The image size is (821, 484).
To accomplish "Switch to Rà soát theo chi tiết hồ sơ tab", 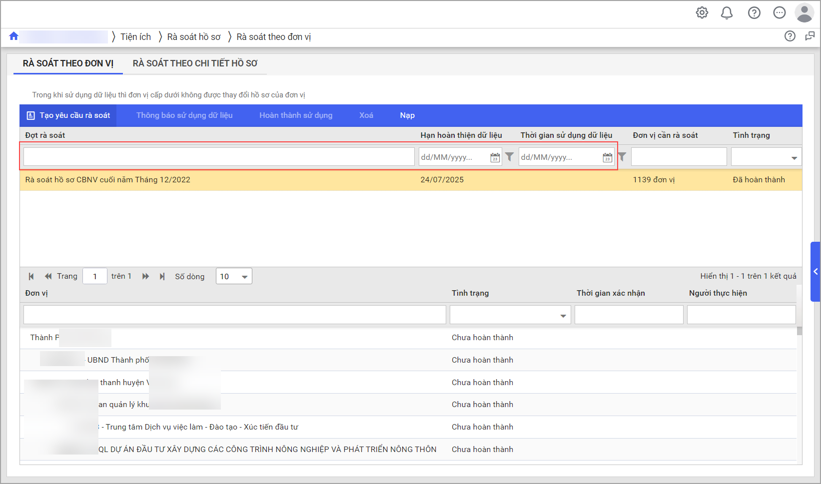I will [x=195, y=63].
